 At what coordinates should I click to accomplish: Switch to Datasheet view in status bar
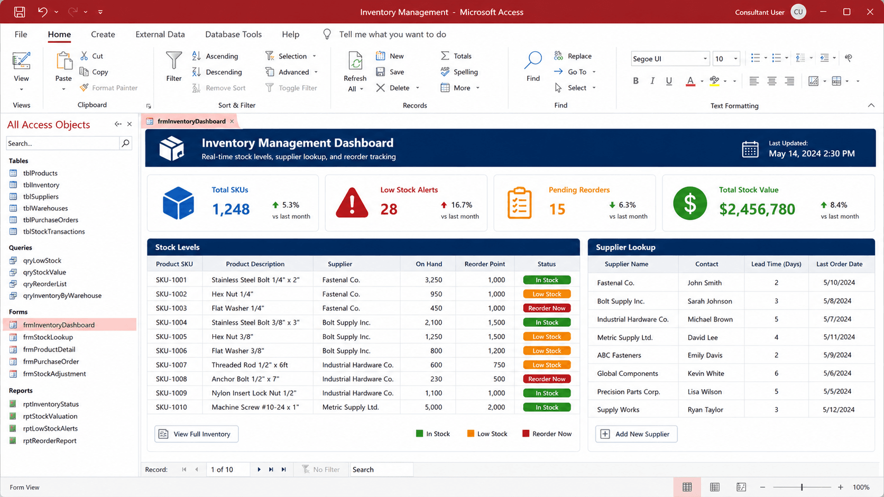pyautogui.click(x=715, y=487)
